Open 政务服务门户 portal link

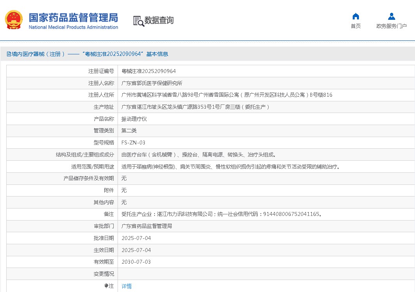click(391, 26)
